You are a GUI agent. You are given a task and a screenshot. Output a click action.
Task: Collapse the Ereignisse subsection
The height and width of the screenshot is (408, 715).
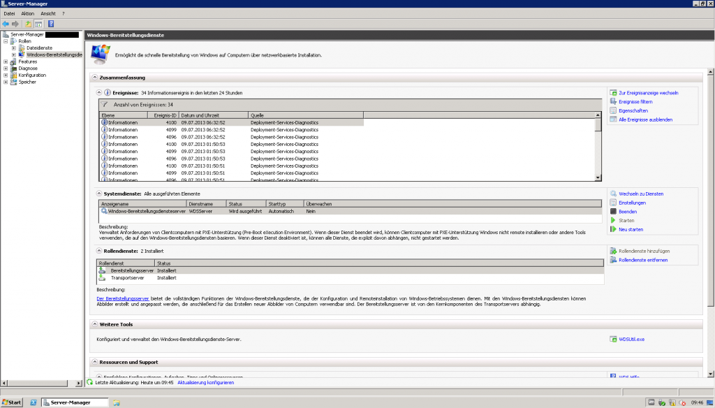[99, 93]
